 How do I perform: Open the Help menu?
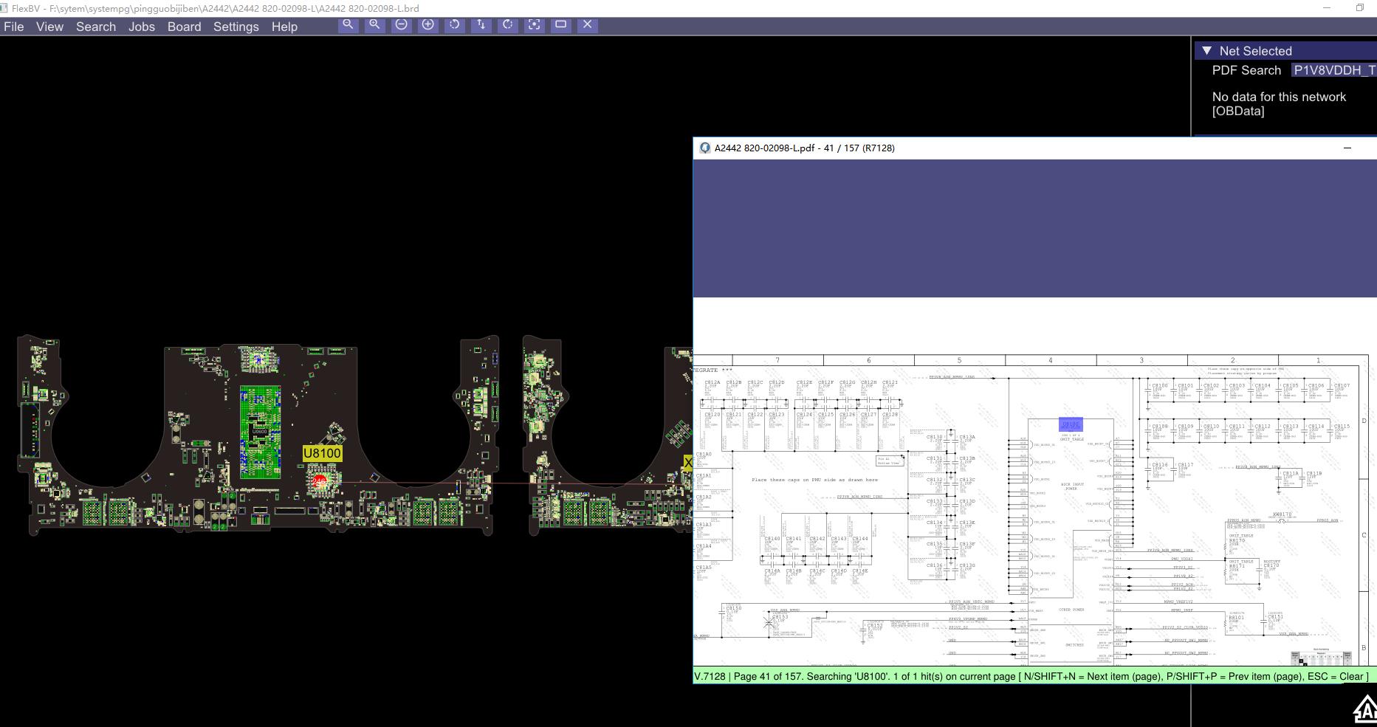tap(284, 27)
